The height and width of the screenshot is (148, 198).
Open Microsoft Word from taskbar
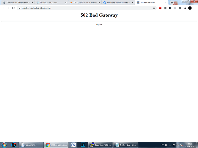73,145
